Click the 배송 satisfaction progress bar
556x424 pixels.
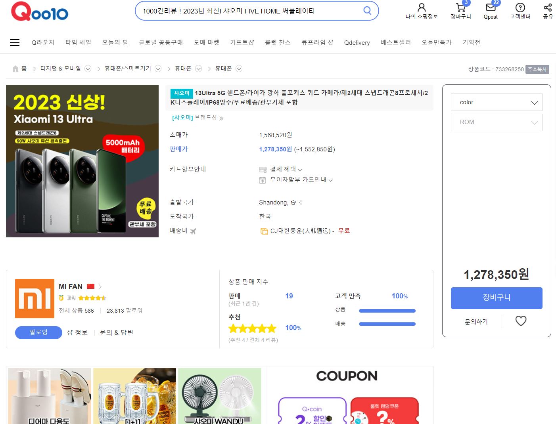click(x=387, y=324)
